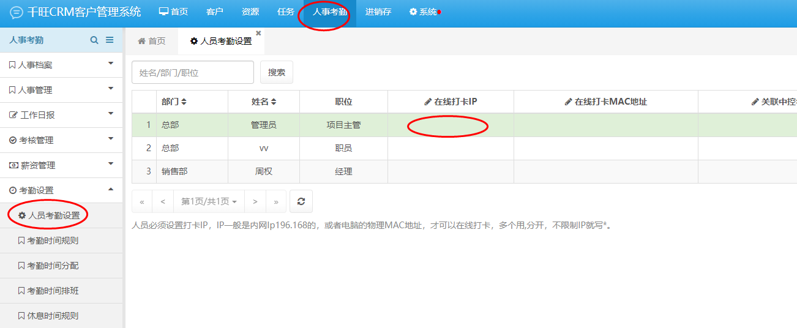Screen dimensions: 797x328
Task: Click the search icon in 人事考勤 sidebar header
Action: pyautogui.click(x=94, y=40)
